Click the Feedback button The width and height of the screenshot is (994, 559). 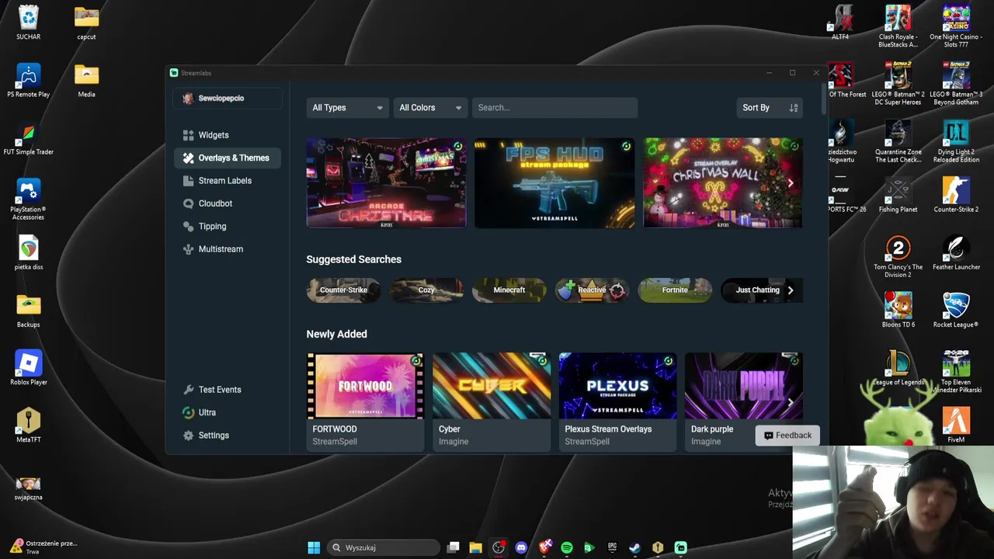787,436
